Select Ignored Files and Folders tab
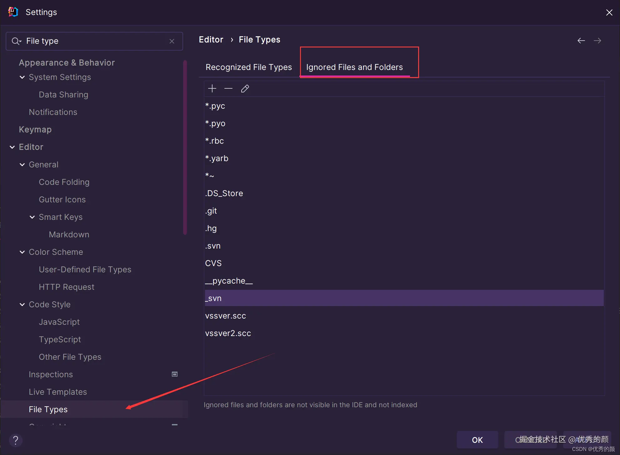620x455 pixels. pos(354,67)
